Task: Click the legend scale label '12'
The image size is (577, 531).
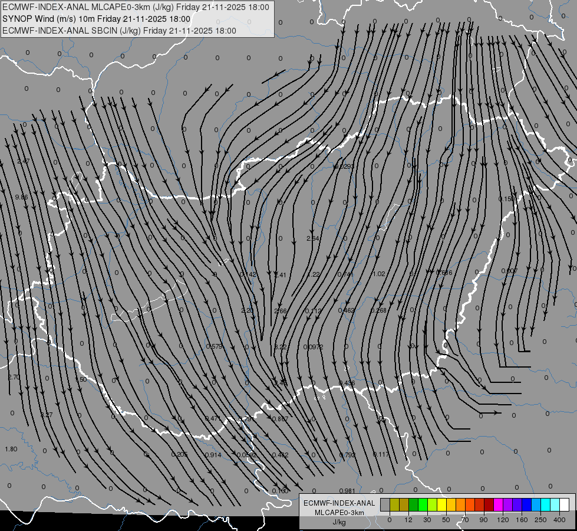Action: click(x=408, y=520)
